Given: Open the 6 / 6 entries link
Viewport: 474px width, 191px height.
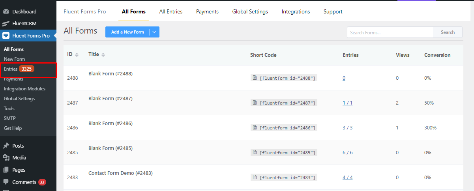Looking at the screenshot, I should pos(348,152).
